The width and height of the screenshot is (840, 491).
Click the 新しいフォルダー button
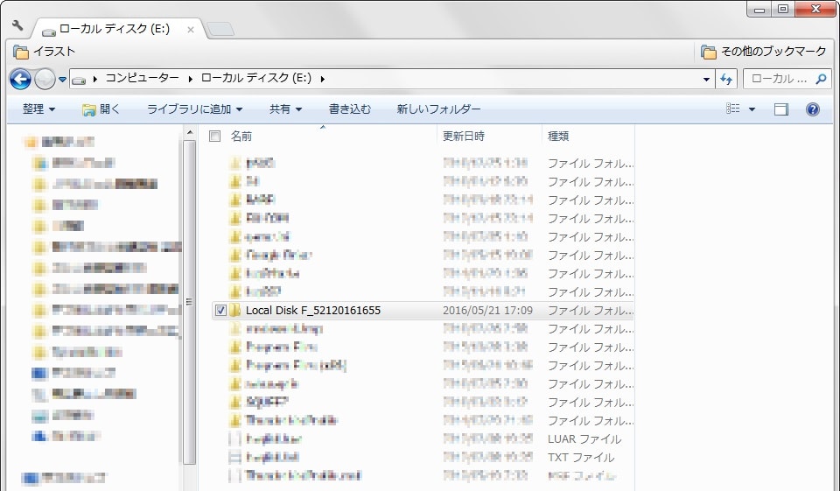pos(438,109)
